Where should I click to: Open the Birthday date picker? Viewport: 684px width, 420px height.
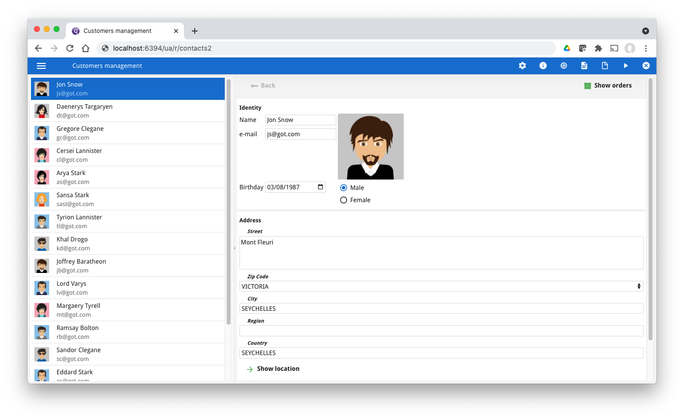[x=321, y=187]
